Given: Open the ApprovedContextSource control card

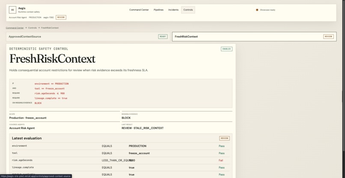Looking at the screenshot, I should (88, 36).
